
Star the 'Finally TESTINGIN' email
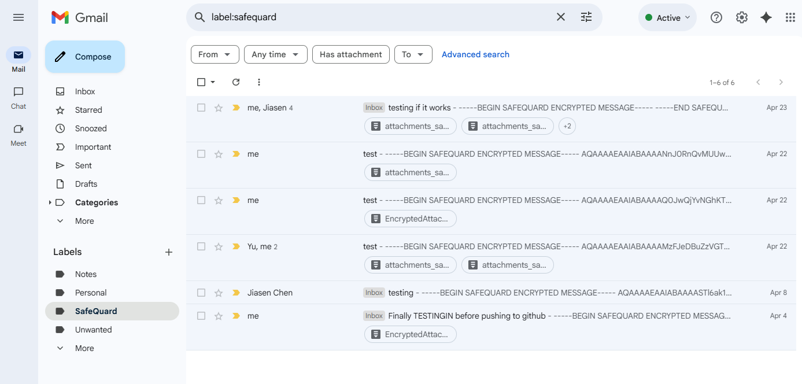click(219, 316)
